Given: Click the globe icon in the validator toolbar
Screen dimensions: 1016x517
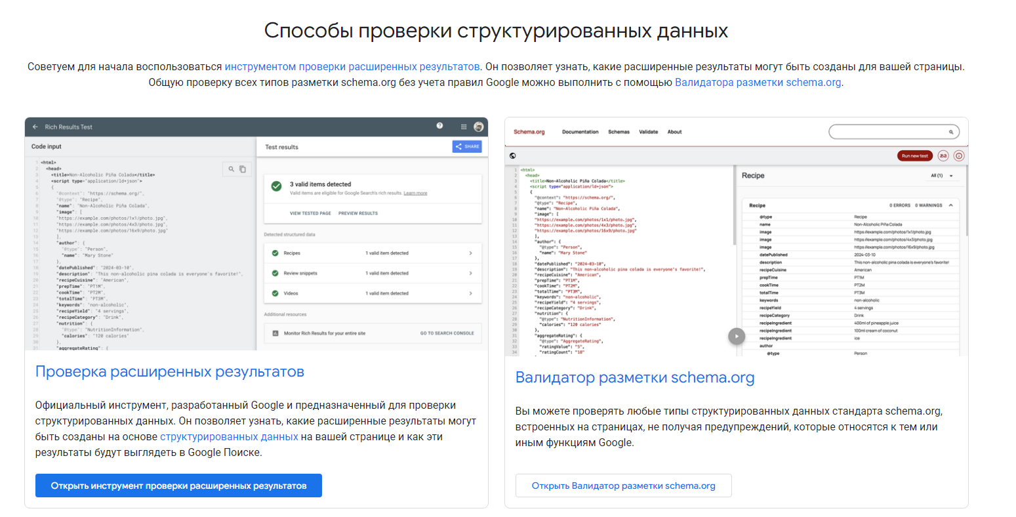Looking at the screenshot, I should coord(512,155).
